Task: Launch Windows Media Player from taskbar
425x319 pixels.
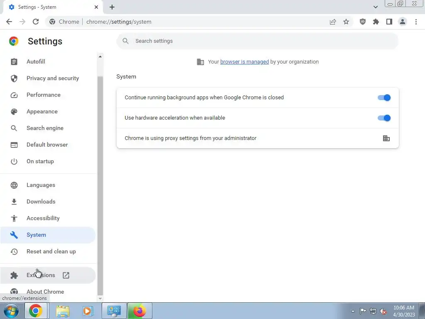Action: click(x=88, y=311)
